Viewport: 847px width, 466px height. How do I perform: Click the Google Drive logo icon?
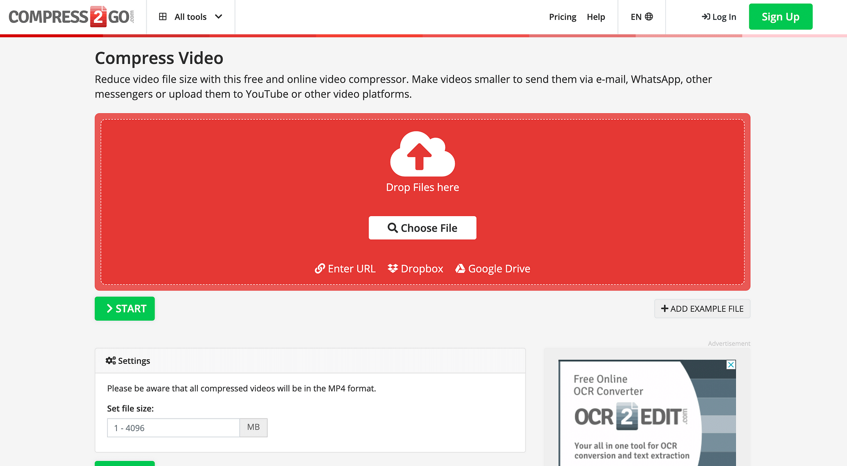click(x=460, y=269)
